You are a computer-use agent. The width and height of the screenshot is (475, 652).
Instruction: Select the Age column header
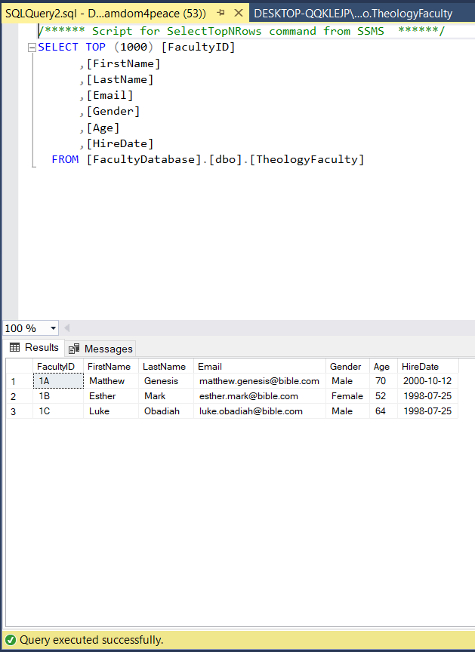(x=384, y=366)
